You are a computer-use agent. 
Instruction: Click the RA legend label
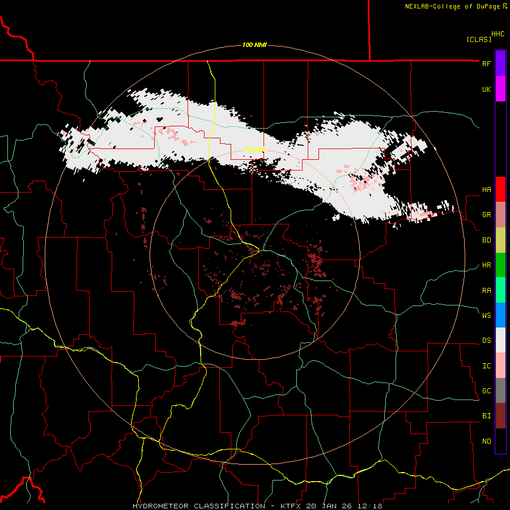click(486, 290)
